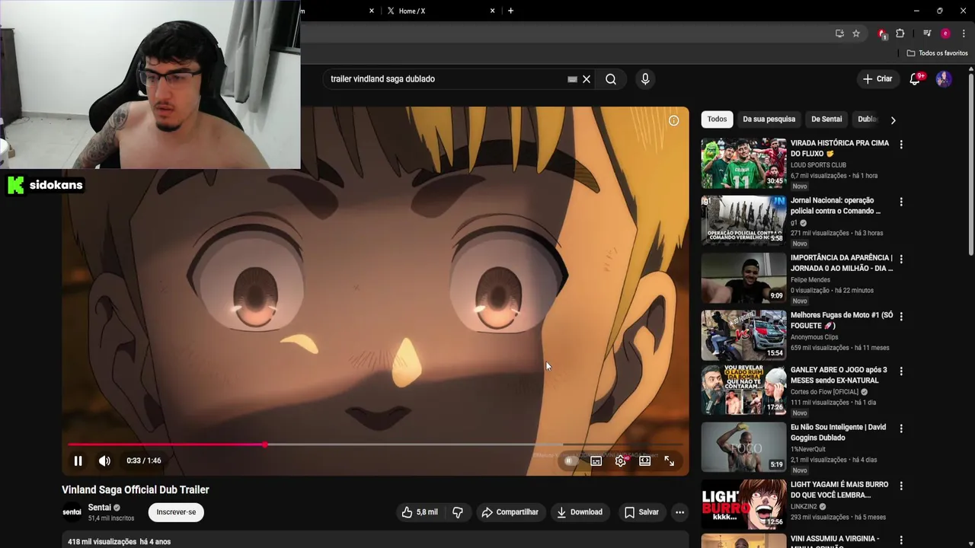Open the Chrome profile avatar
This screenshot has width=975, height=548.
pyautogui.click(x=945, y=33)
